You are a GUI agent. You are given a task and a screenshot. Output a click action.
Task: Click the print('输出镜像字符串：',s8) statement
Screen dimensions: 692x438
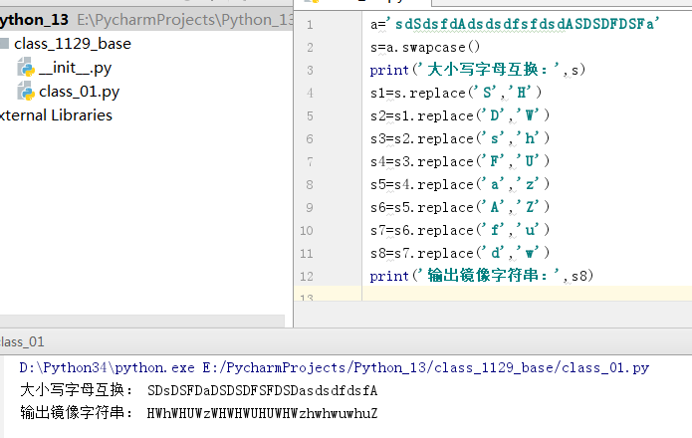[481, 276]
